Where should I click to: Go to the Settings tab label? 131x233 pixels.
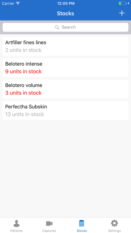point(114,231)
